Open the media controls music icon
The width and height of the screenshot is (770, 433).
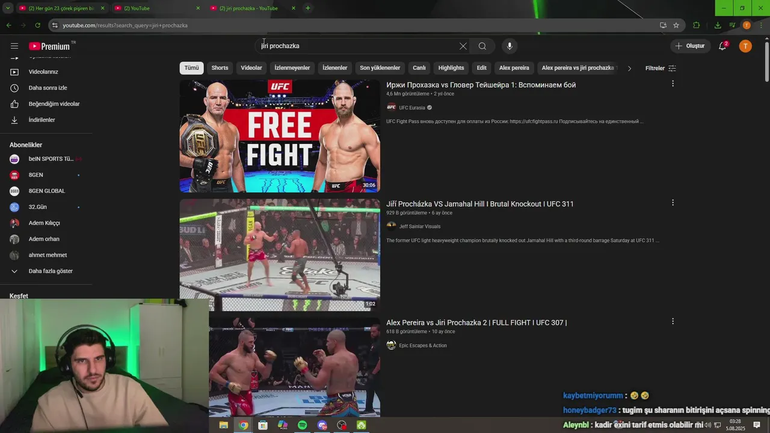[732, 25]
